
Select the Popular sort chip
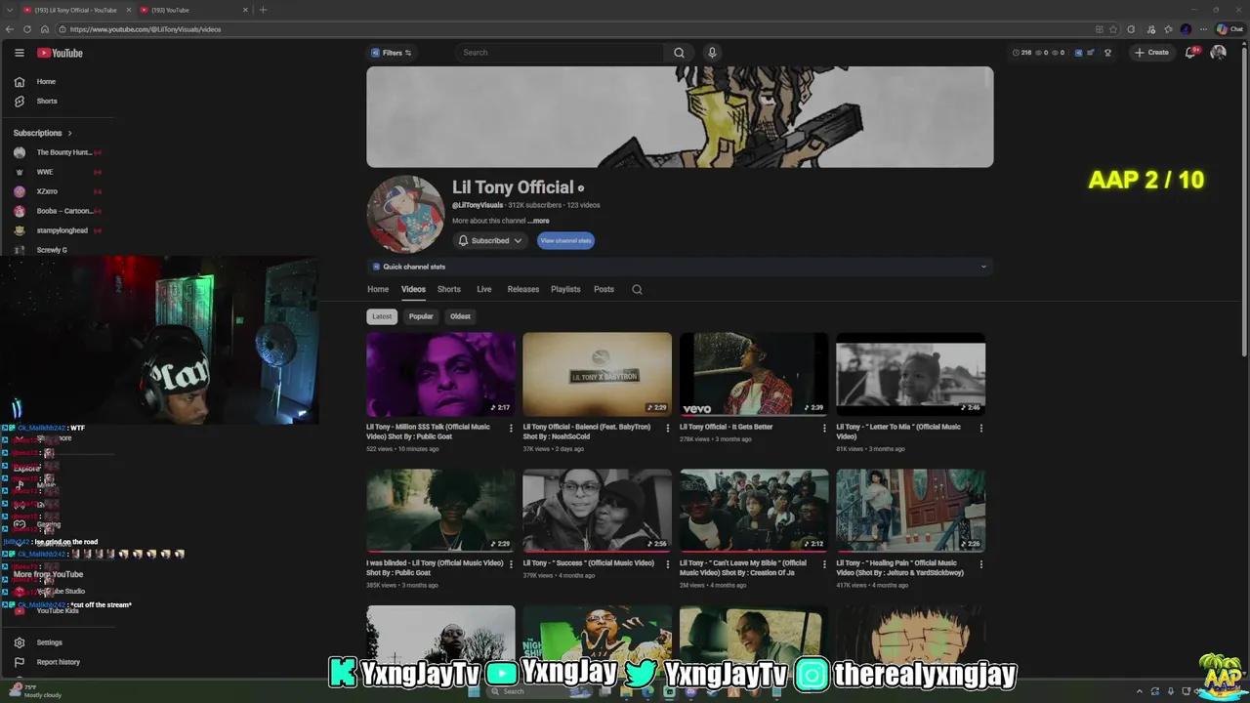(x=421, y=316)
